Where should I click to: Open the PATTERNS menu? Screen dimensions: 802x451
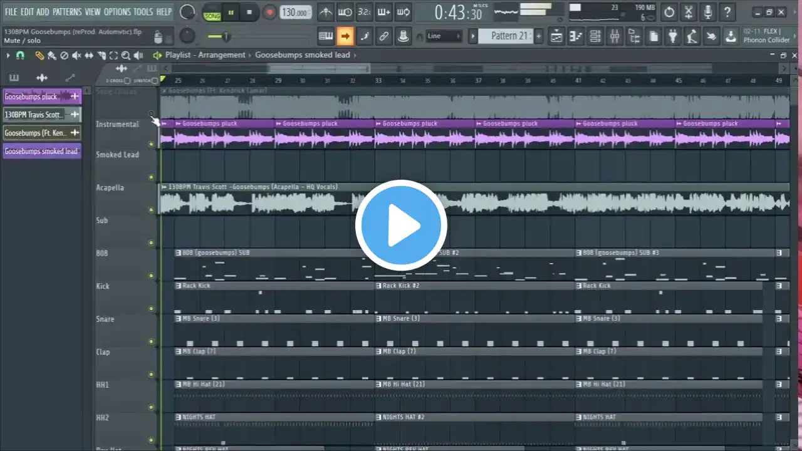[67, 12]
